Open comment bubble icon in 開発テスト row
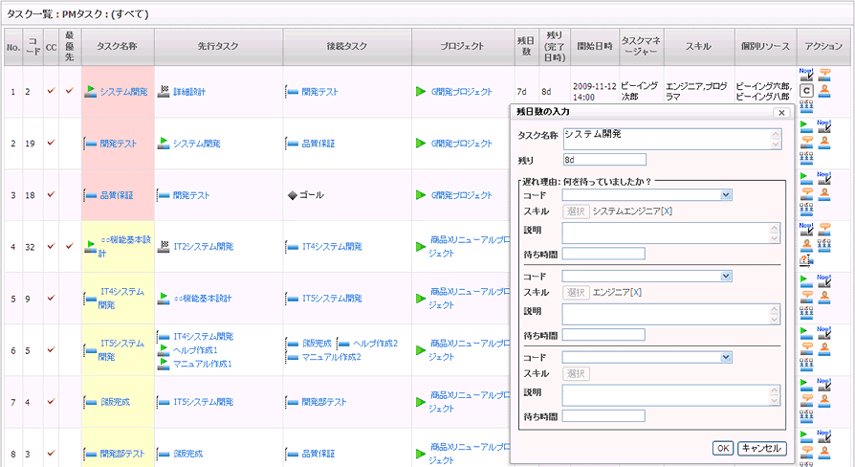The height and width of the screenshot is (467, 855). pos(806,142)
